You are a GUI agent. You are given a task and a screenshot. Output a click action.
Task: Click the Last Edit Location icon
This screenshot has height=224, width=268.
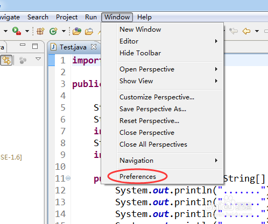[234, 31]
